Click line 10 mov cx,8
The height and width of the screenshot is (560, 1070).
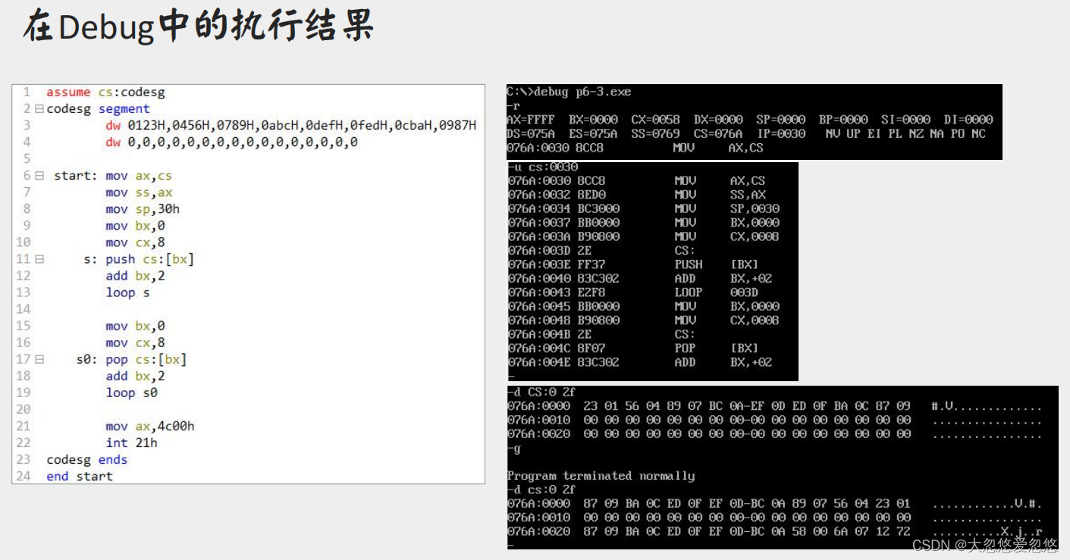[135, 242]
